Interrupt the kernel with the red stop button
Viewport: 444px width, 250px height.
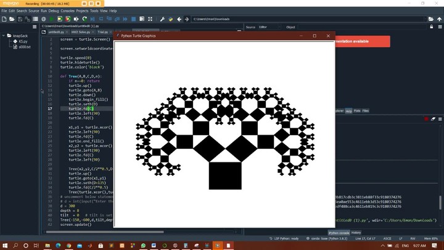click(426, 119)
